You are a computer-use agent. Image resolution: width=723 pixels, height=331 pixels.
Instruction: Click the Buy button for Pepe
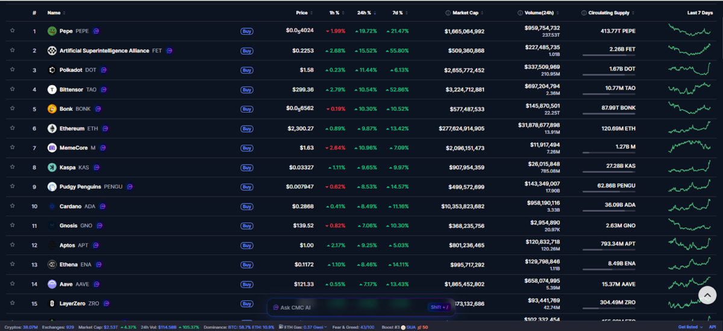click(x=246, y=31)
